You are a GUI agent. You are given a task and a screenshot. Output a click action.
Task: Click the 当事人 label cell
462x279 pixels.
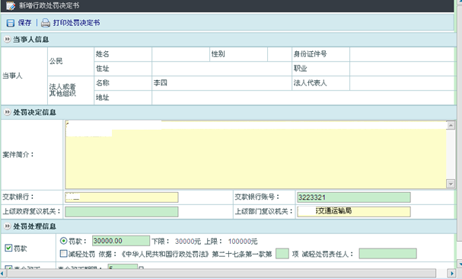click(24, 76)
